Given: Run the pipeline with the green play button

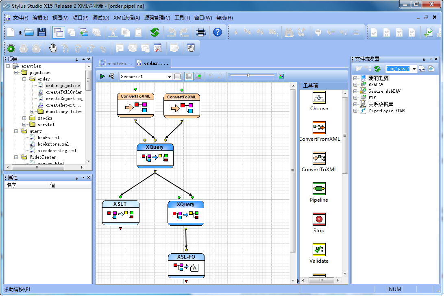Looking at the screenshot, I should click(x=102, y=76).
